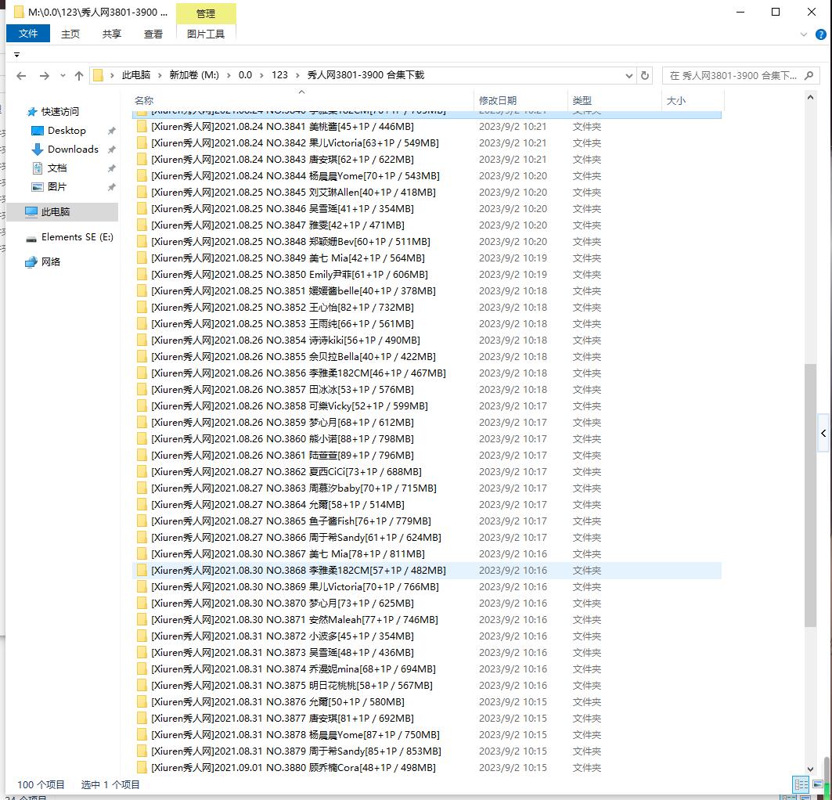
Task: Switch to large thumbnails view layout
Action: point(819,784)
